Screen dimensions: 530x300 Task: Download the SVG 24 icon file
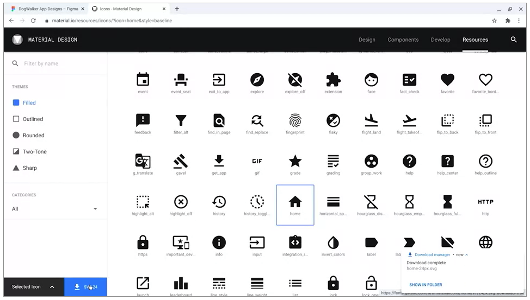click(x=85, y=287)
